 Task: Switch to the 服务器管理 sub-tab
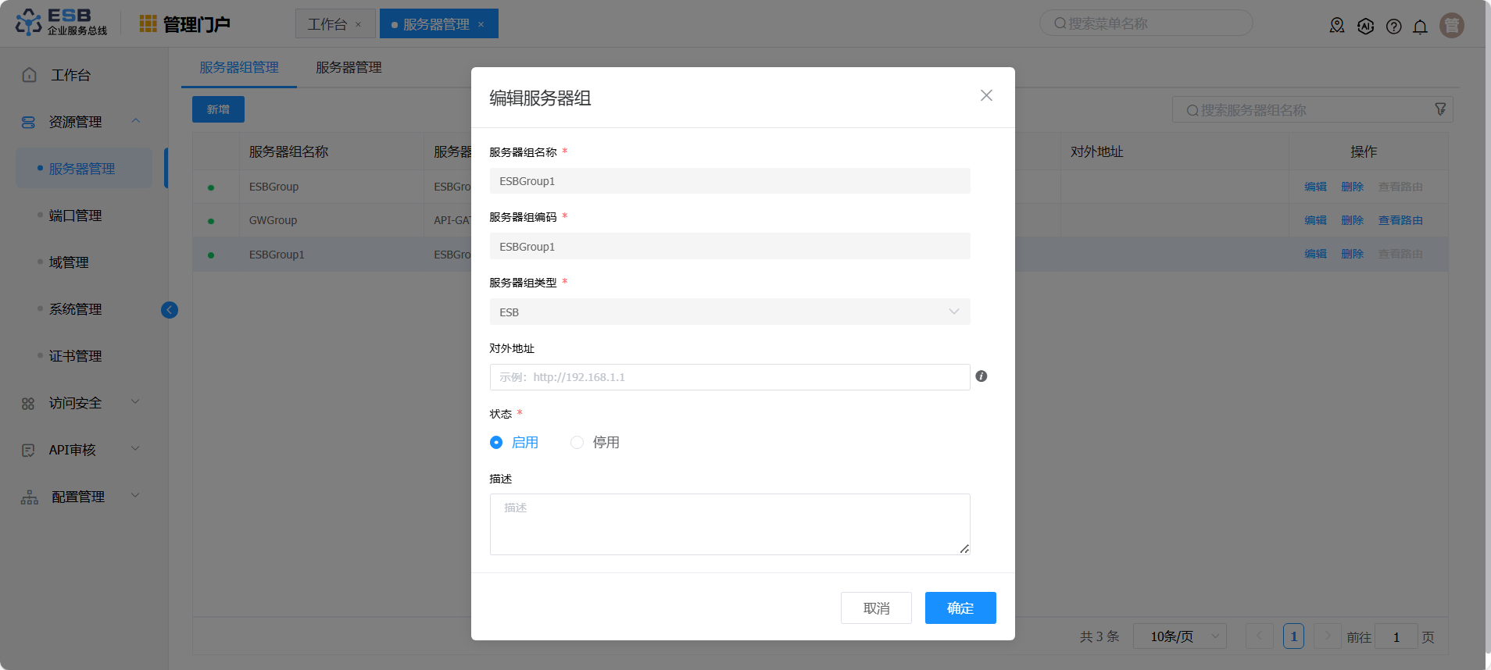(349, 68)
